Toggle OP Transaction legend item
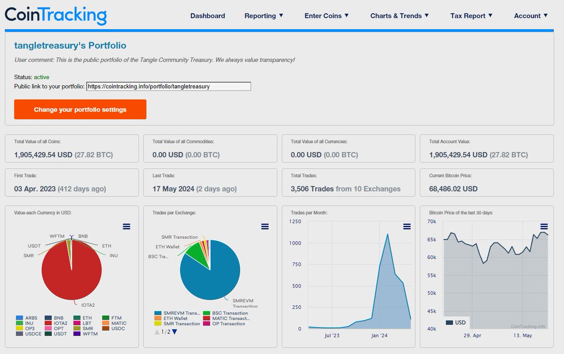The height and width of the screenshot is (354, 564). [x=224, y=323]
